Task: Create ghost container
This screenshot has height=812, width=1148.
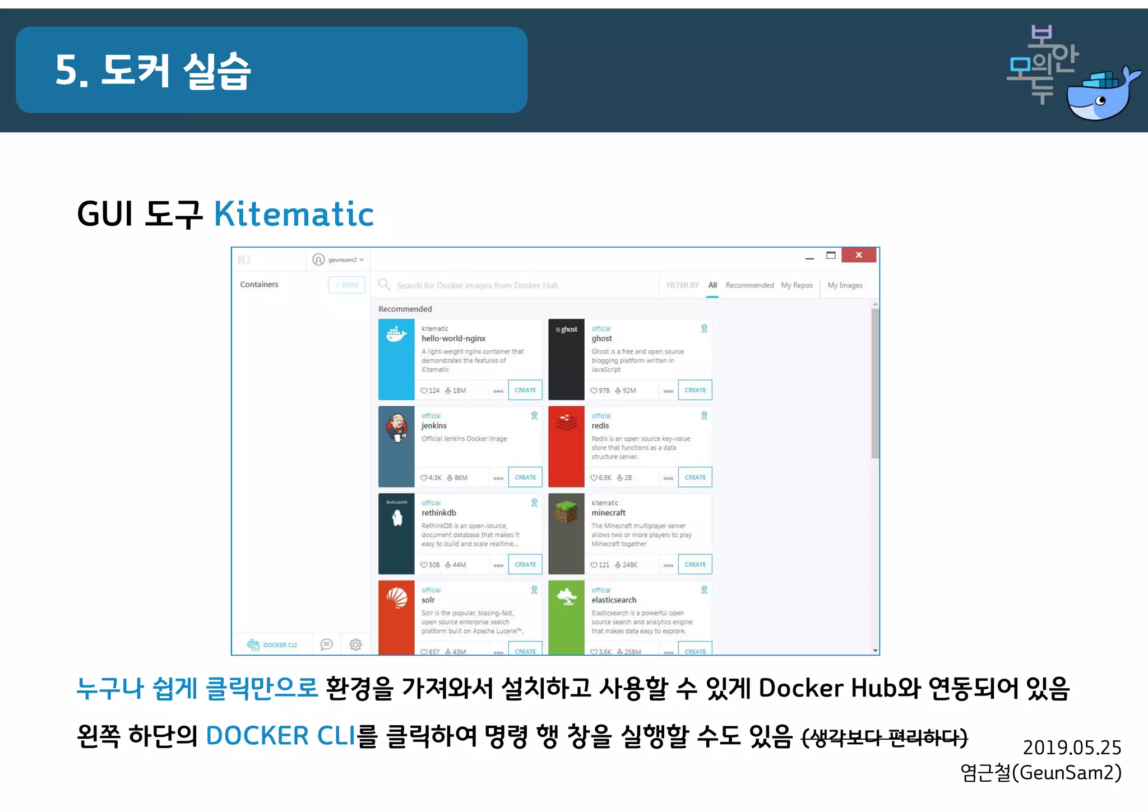Action: 695,390
